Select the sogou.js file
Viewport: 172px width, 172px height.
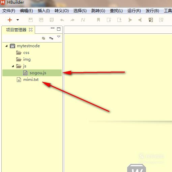(x=32, y=73)
